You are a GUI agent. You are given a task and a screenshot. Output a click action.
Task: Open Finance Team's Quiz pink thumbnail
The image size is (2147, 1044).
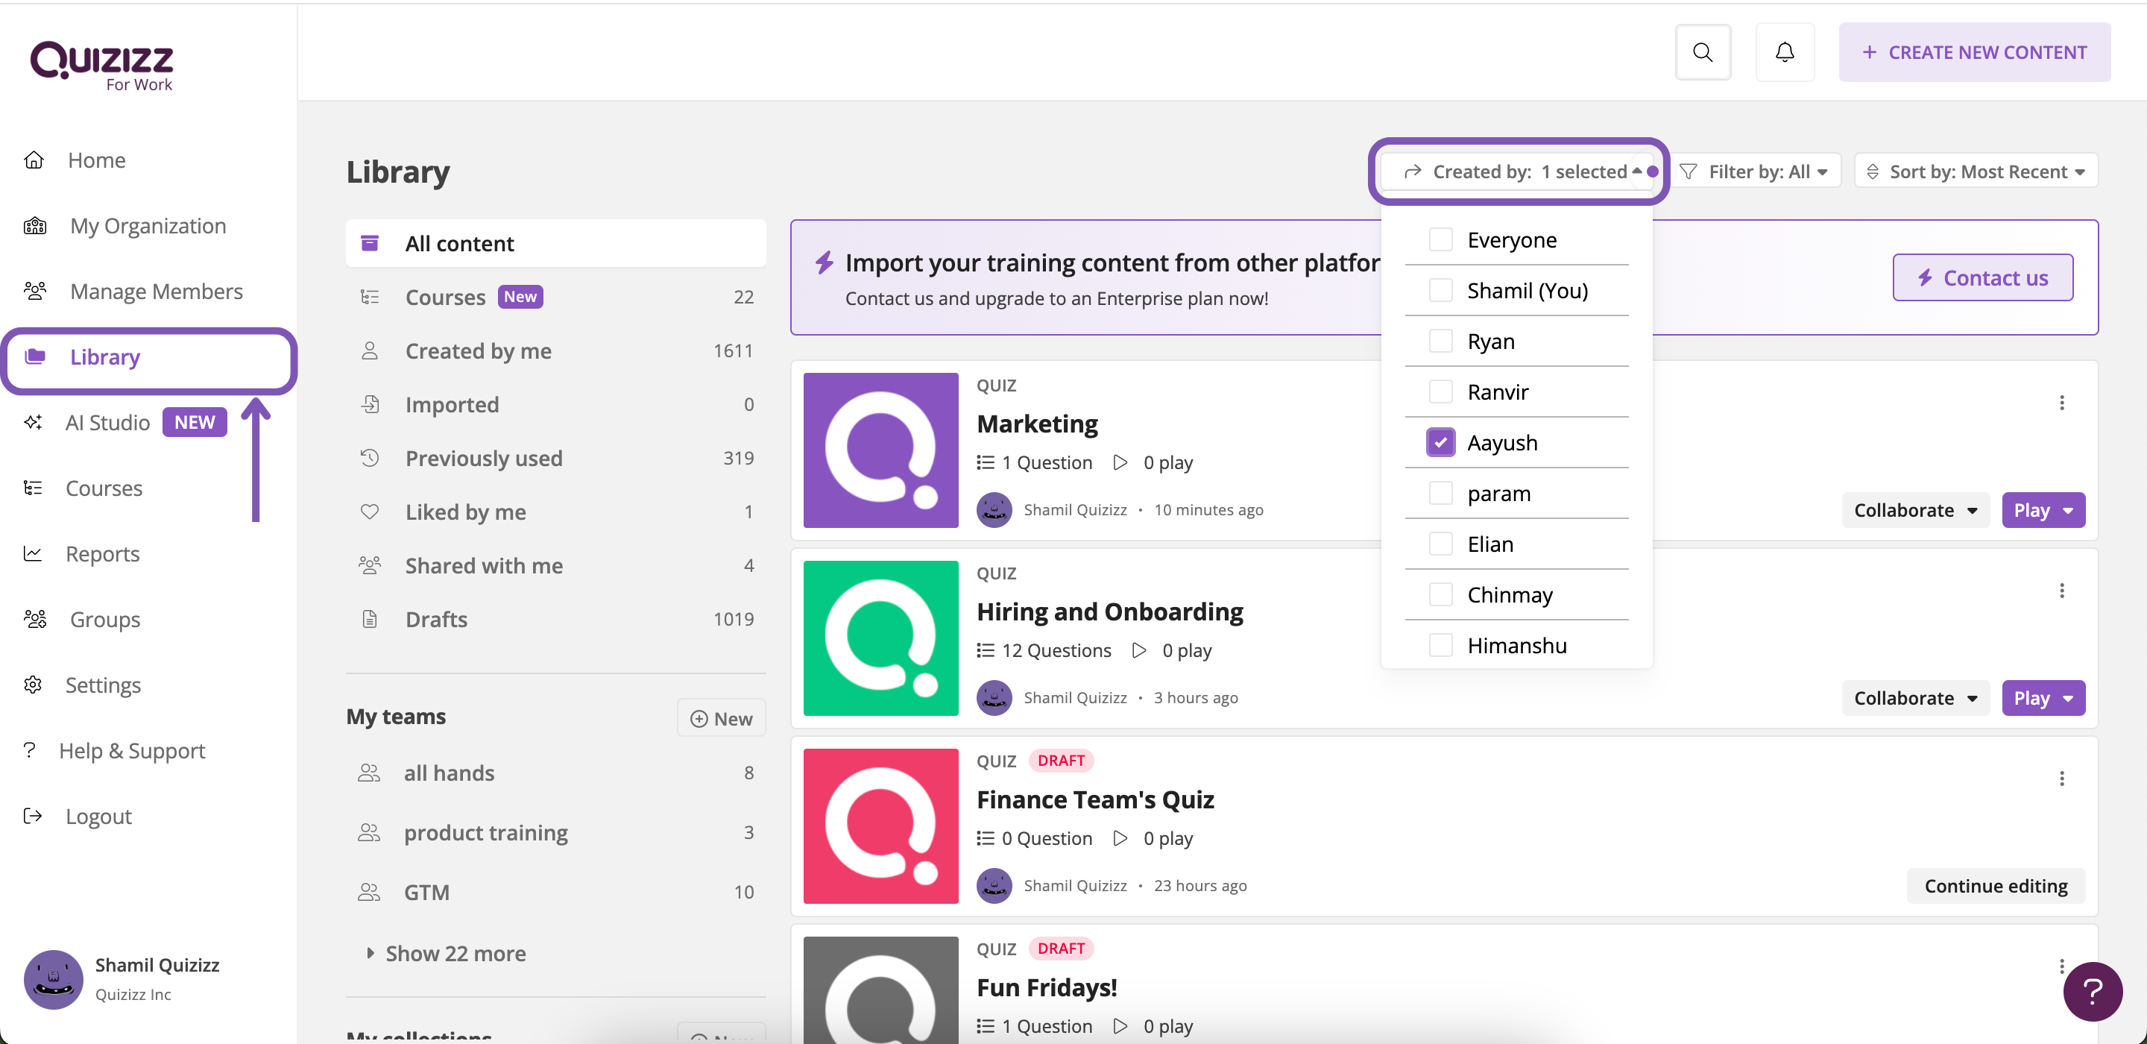pyautogui.click(x=880, y=826)
